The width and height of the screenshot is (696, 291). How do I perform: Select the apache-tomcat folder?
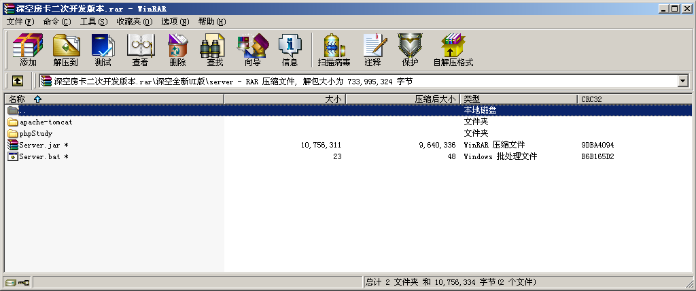coord(46,122)
